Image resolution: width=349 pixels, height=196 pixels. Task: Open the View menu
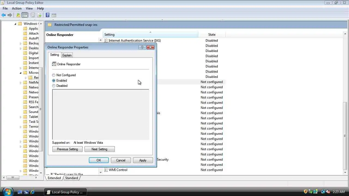click(x=29, y=8)
